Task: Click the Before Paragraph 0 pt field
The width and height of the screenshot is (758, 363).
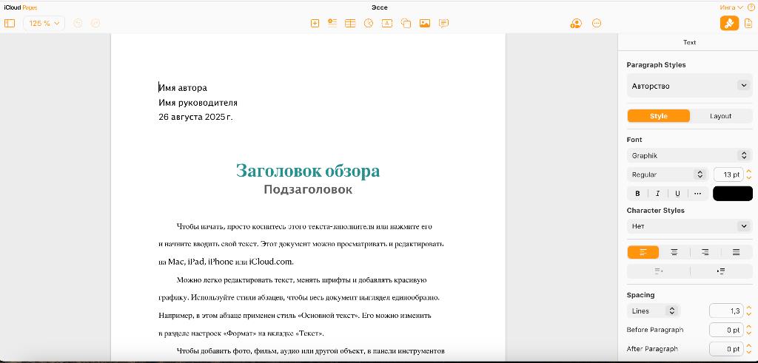Action: [x=727, y=330]
